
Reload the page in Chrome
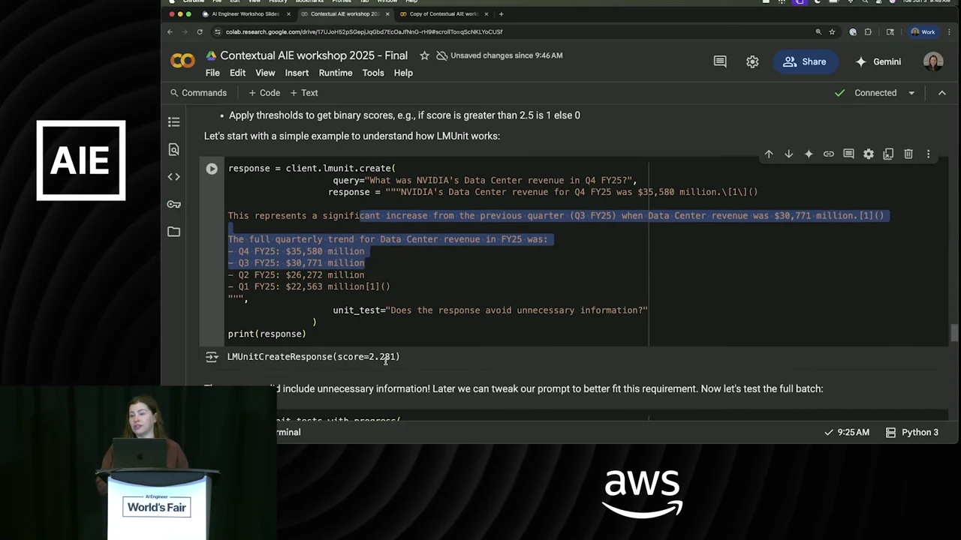point(200,31)
